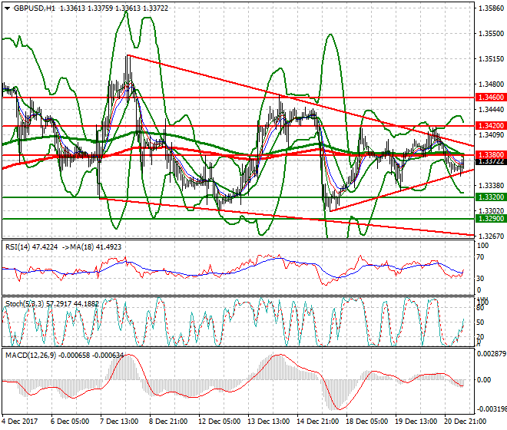This screenshot has width=507, height=430.
Task: Click the 1.32670 value on price axis
Action: (x=491, y=237)
